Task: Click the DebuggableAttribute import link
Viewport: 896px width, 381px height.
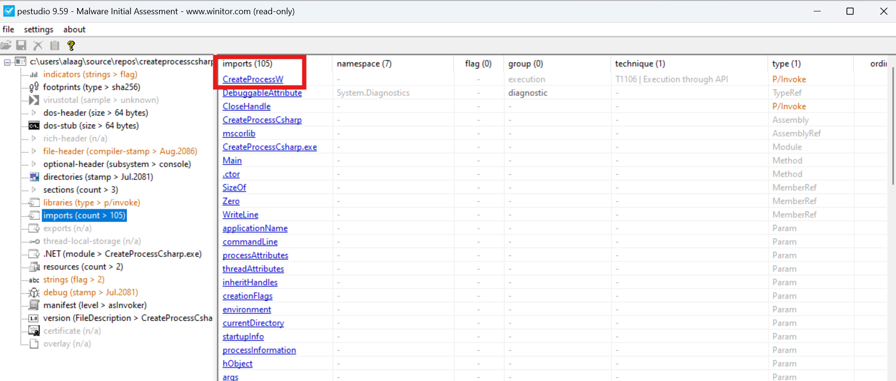Action: pos(262,93)
